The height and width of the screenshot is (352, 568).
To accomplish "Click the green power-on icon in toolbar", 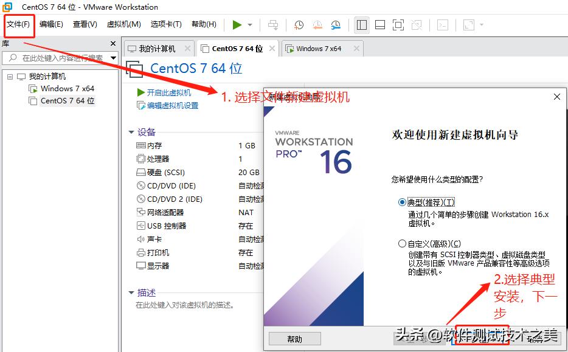I will pyautogui.click(x=237, y=25).
